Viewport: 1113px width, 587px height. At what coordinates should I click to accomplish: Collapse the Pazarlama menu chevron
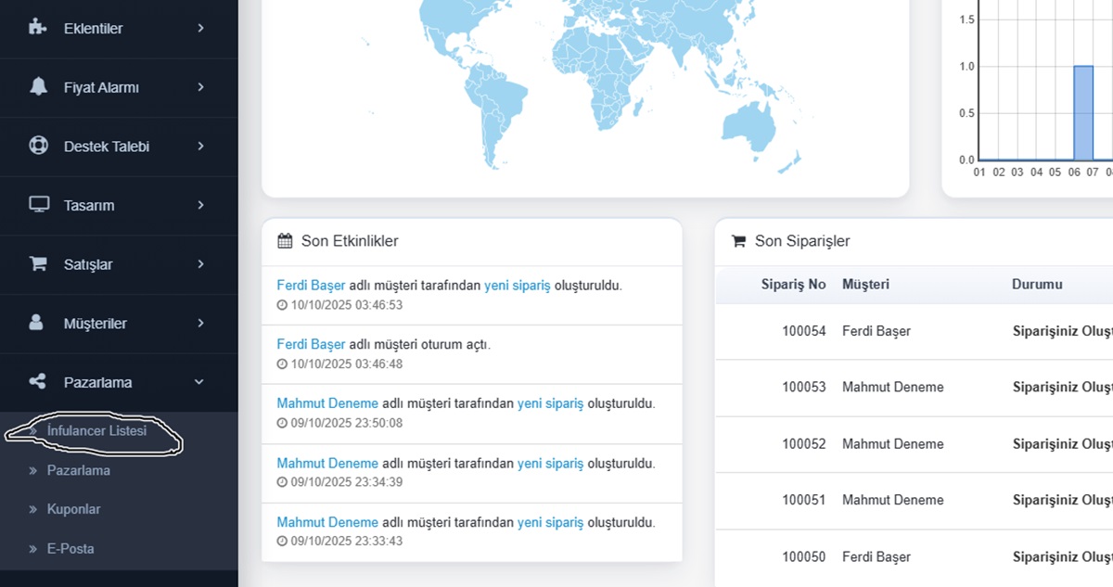199,382
